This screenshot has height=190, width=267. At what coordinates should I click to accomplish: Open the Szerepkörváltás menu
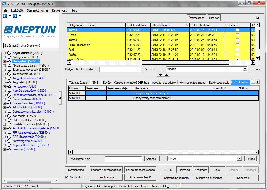pos(38,10)
